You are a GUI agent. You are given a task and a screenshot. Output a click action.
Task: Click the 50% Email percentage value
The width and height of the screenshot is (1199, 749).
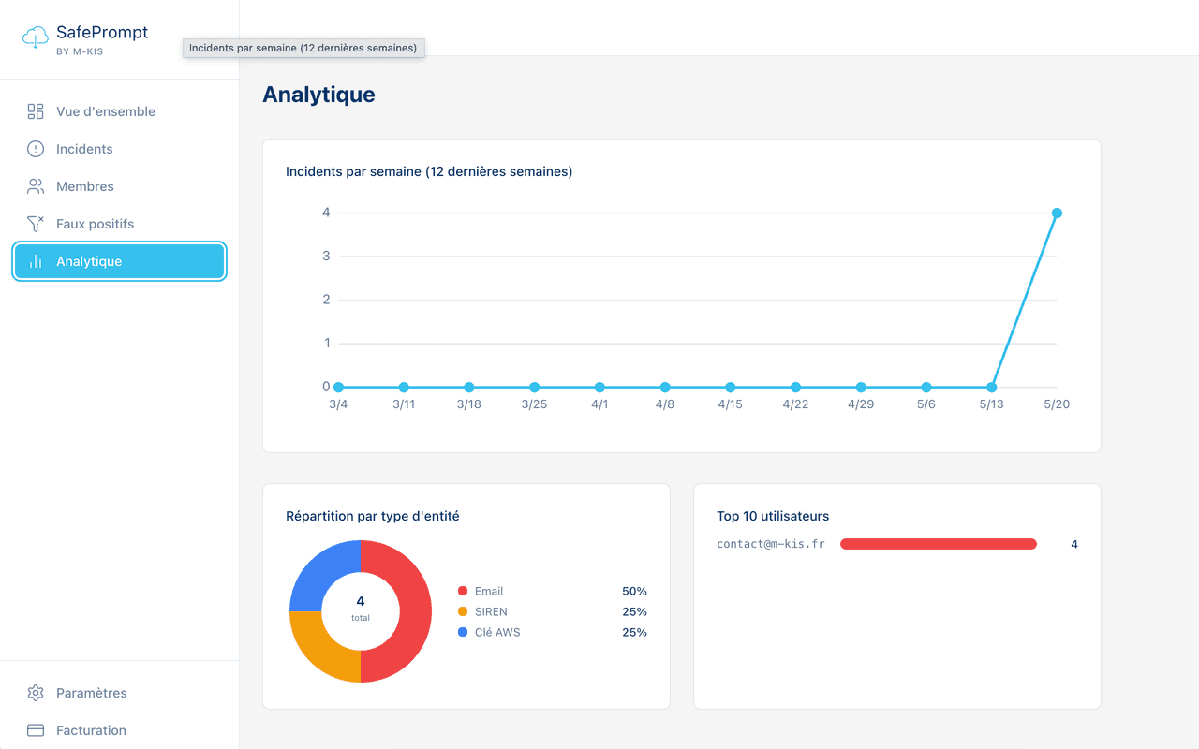634,591
